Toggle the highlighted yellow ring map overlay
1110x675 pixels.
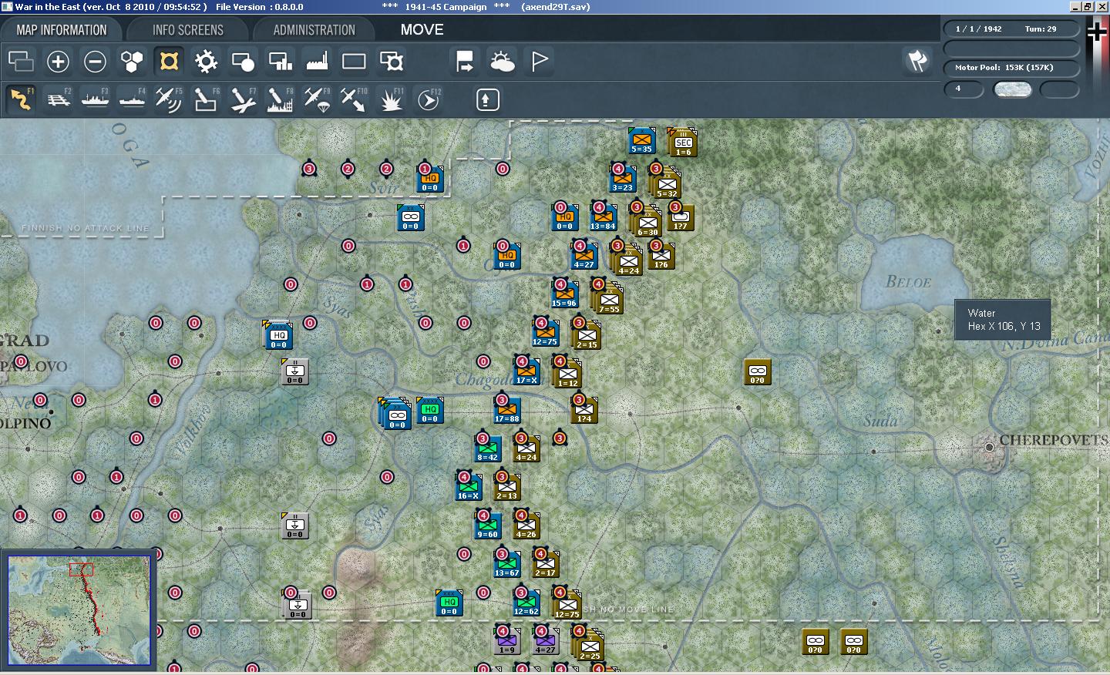pyautogui.click(x=169, y=61)
